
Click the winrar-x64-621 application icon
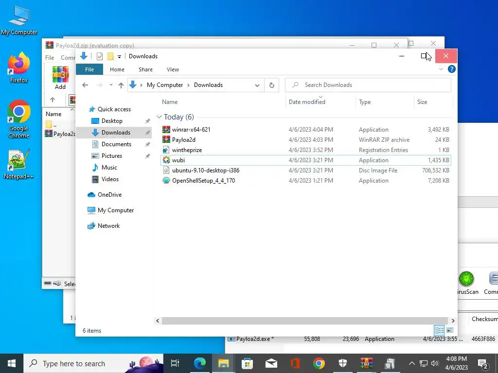[166, 129]
